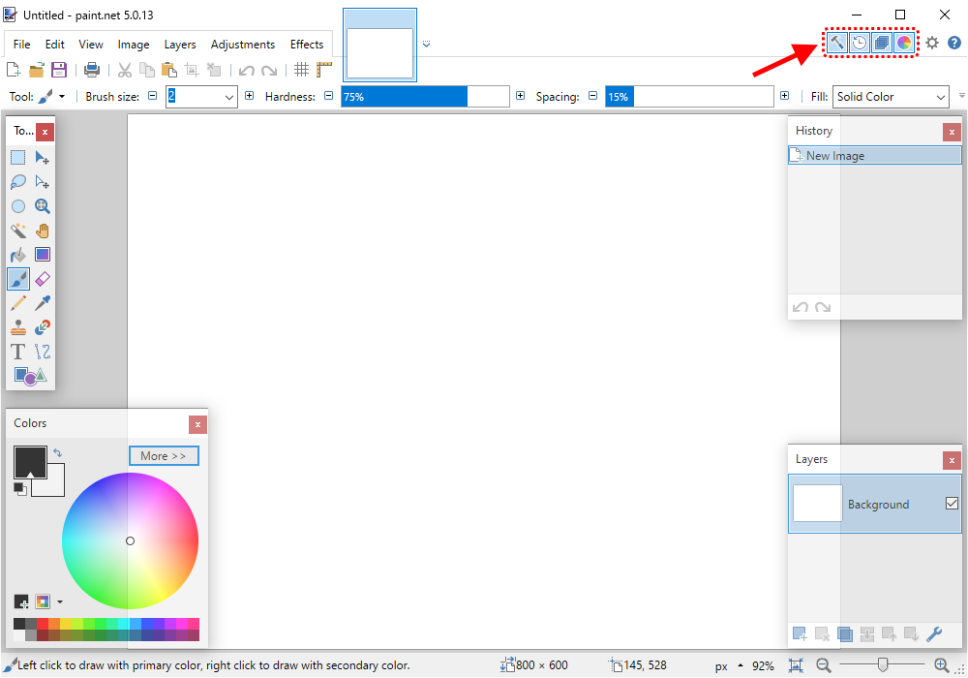Click the Save floppy disk icon
Image resolution: width=968 pixels, height=678 pixels.
point(59,70)
